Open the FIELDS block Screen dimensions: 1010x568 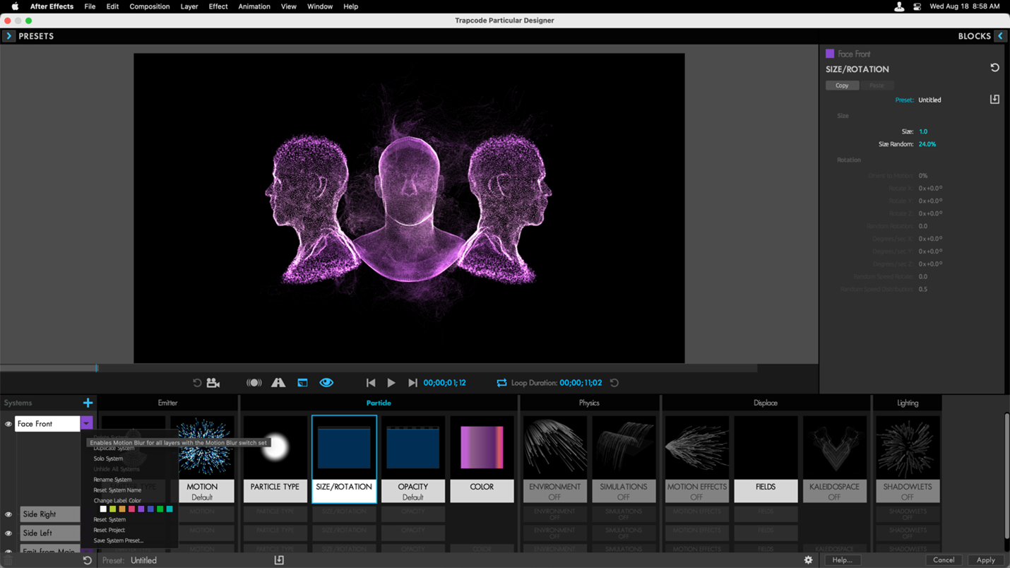[x=766, y=459]
